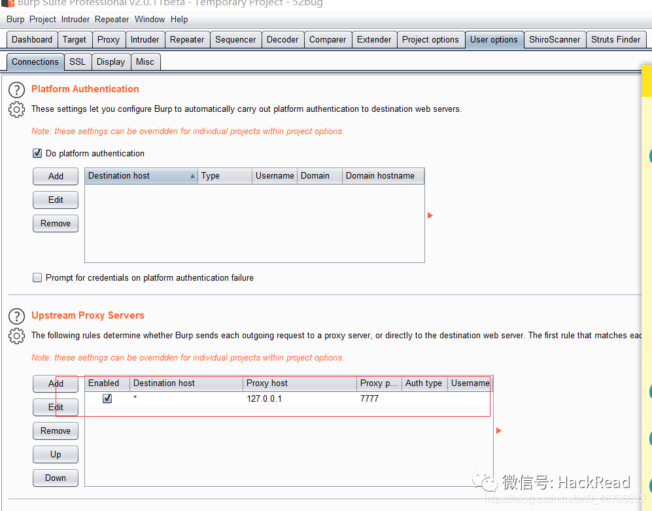Switch to the Dashboard tab
This screenshot has height=511, width=652.
point(32,39)
